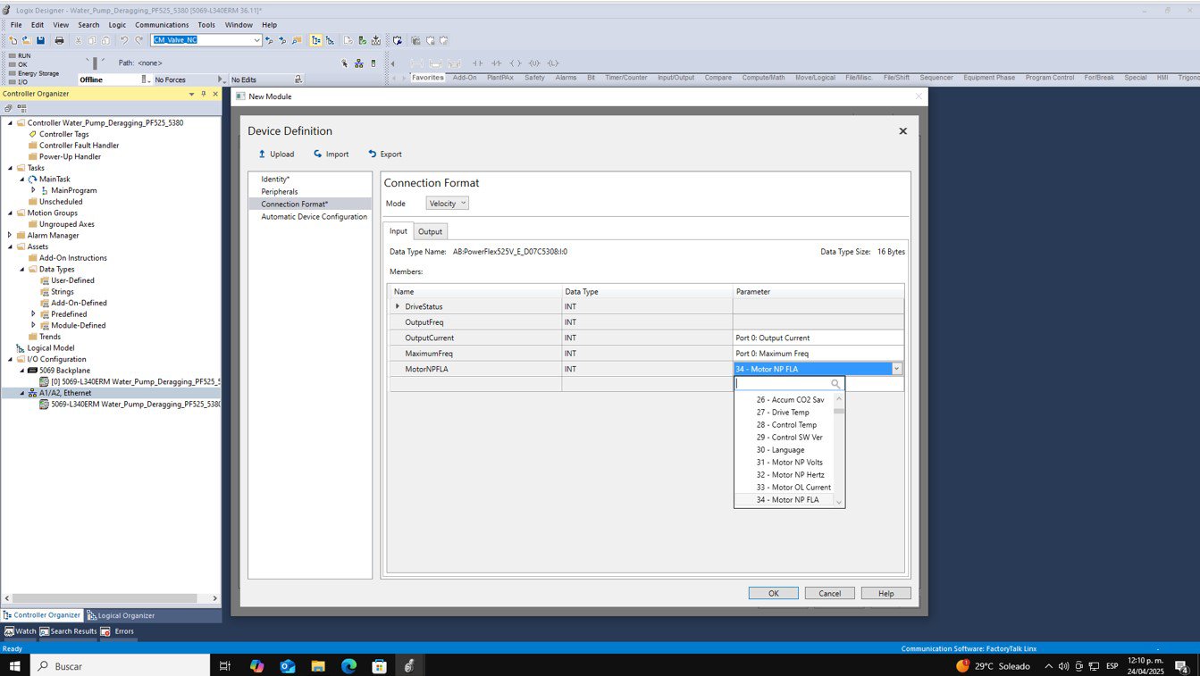The width and height of the screenshot is (1200, 676).
Task: Expand the Alarm Manager tree node
Action: (x=10, y=235)
